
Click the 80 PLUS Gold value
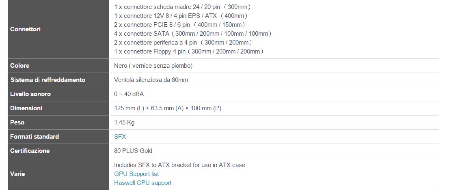pyautogui.click(x=133, y=151)
